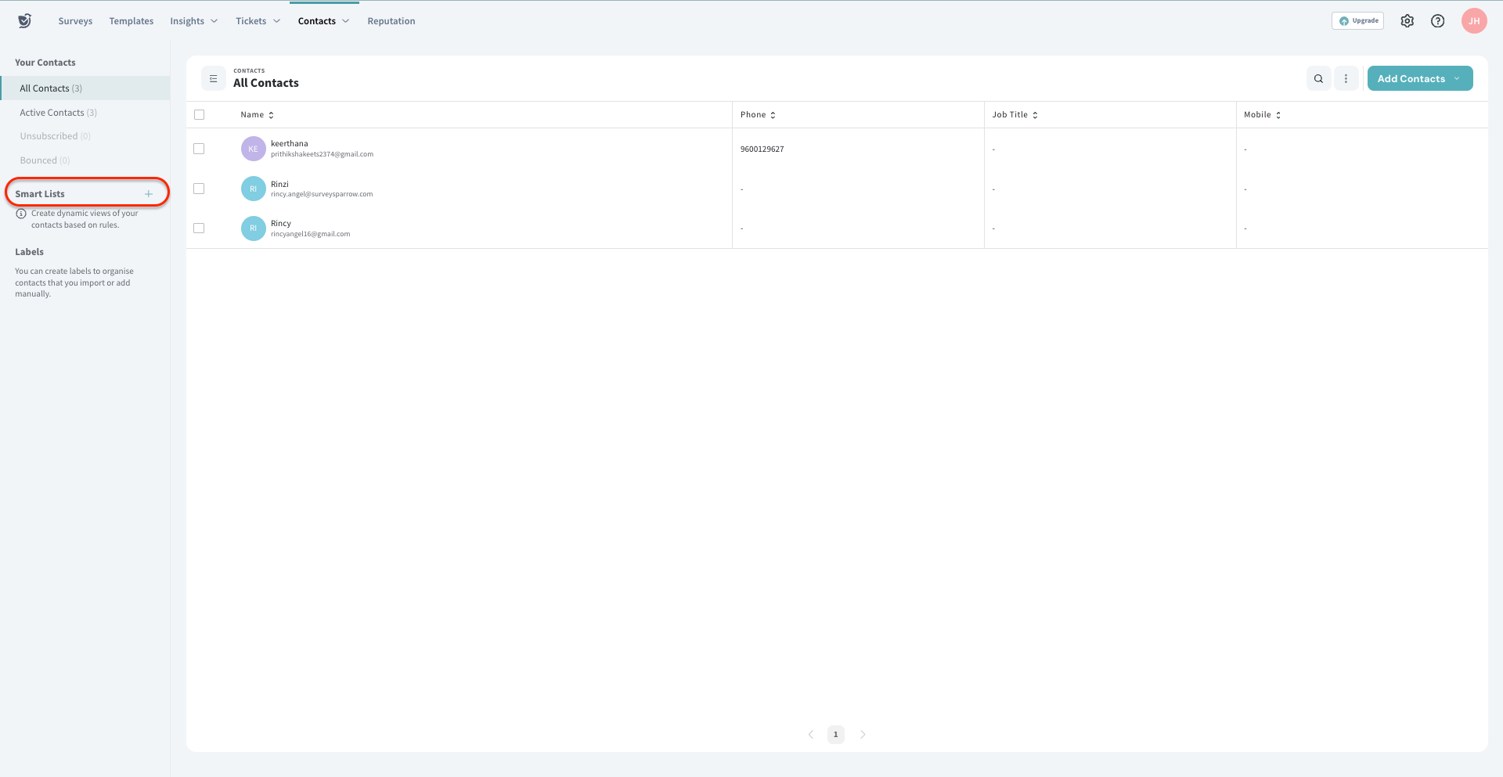
Task: Select the checkbox for keerthana
Action: (199, 149)
